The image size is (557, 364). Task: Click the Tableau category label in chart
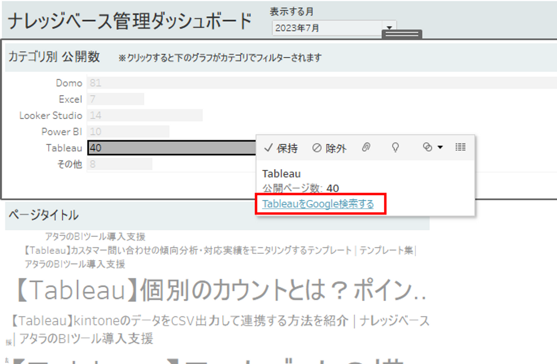tap(64, 148)
